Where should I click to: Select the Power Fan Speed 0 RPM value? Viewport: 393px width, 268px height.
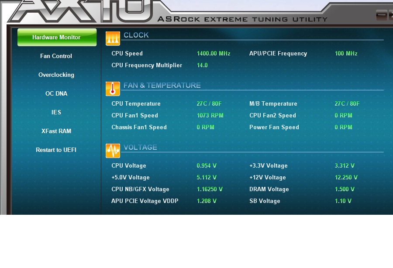[x=343, y=127]
